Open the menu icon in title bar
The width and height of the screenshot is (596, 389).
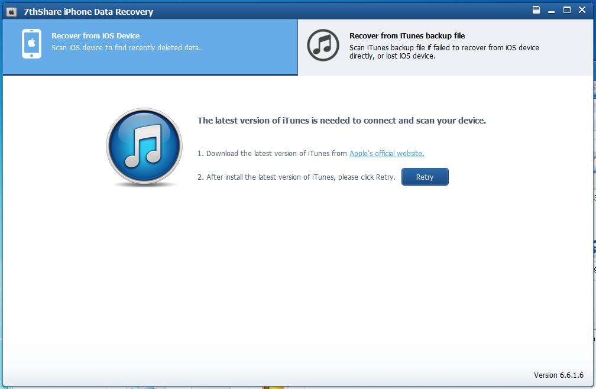coord(536,10)
